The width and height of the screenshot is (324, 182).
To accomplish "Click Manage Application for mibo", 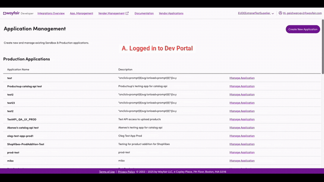I will click(242, 161).
